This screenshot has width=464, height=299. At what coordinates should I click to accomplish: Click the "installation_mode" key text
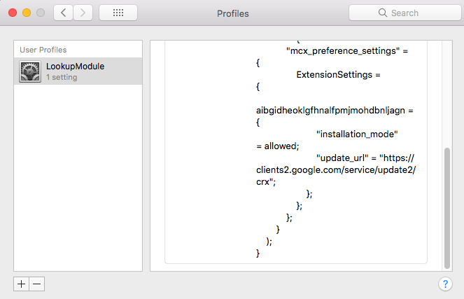tap(357, 134)
